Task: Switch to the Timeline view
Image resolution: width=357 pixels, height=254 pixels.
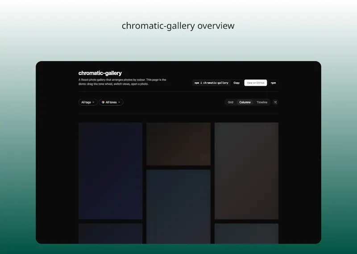Action: [x=262, y=102]
